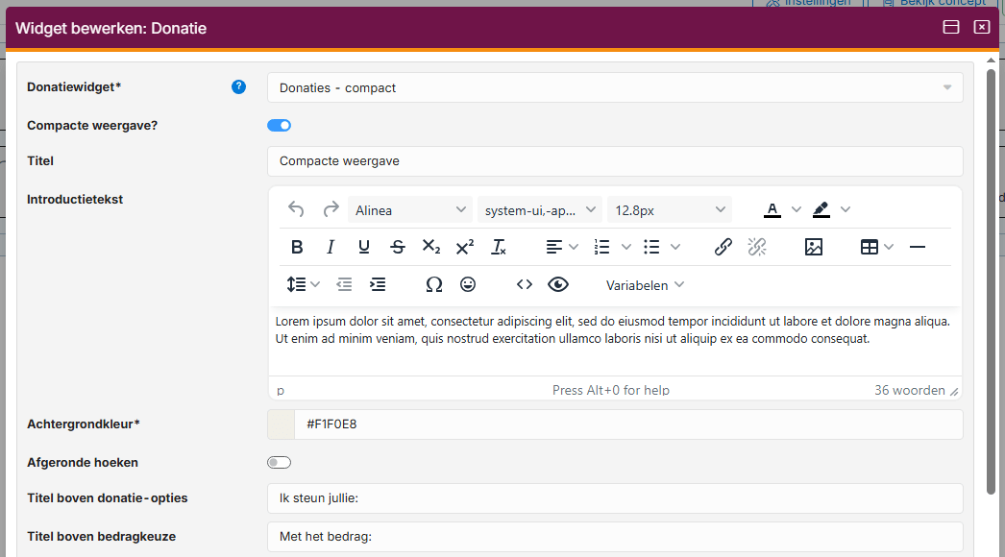Insert an image via the image icon
The image size is (1005, 557).
[x=814, y=247]
